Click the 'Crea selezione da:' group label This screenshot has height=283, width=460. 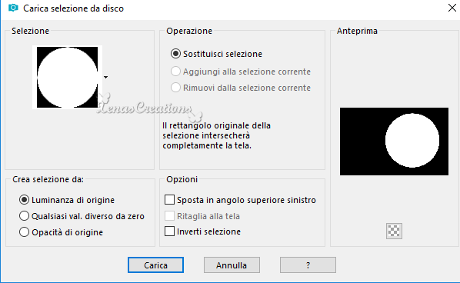[x=48, y=179]
